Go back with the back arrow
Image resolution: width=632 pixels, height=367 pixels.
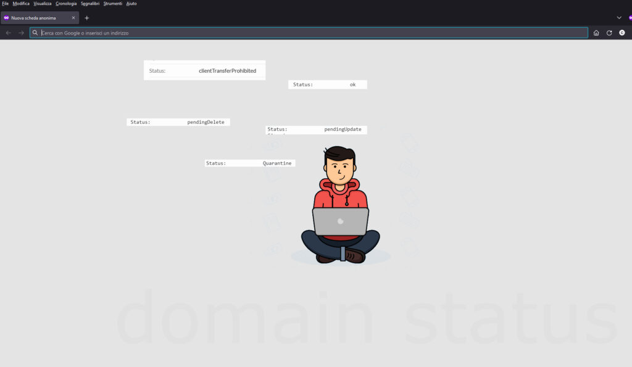tap(9, 33)
